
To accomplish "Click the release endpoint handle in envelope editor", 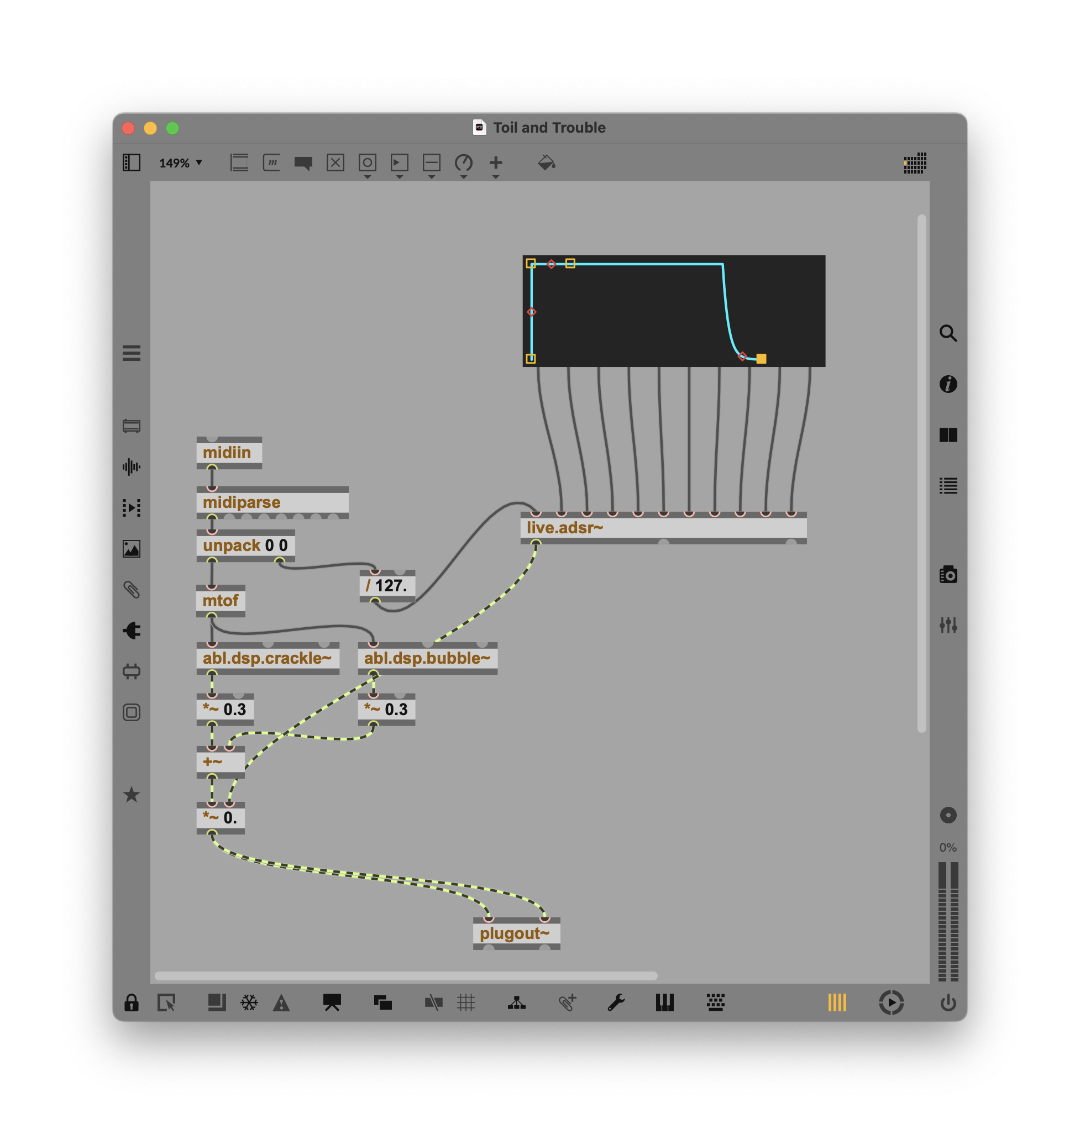I will click(761, 359).
